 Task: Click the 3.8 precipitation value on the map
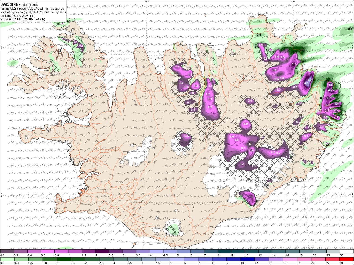330,85
